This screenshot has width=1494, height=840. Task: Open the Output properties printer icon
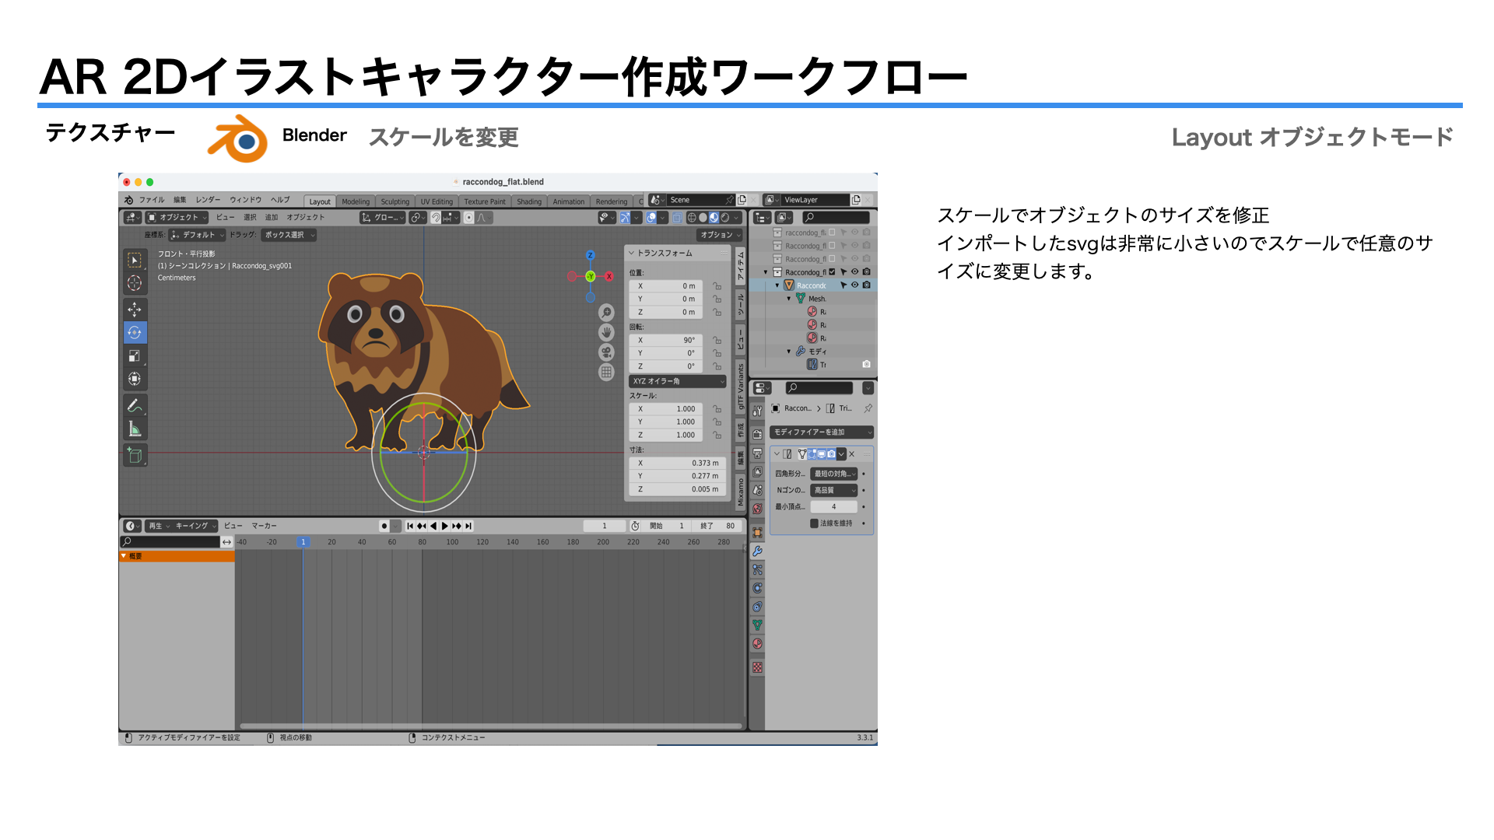(757, 453)
